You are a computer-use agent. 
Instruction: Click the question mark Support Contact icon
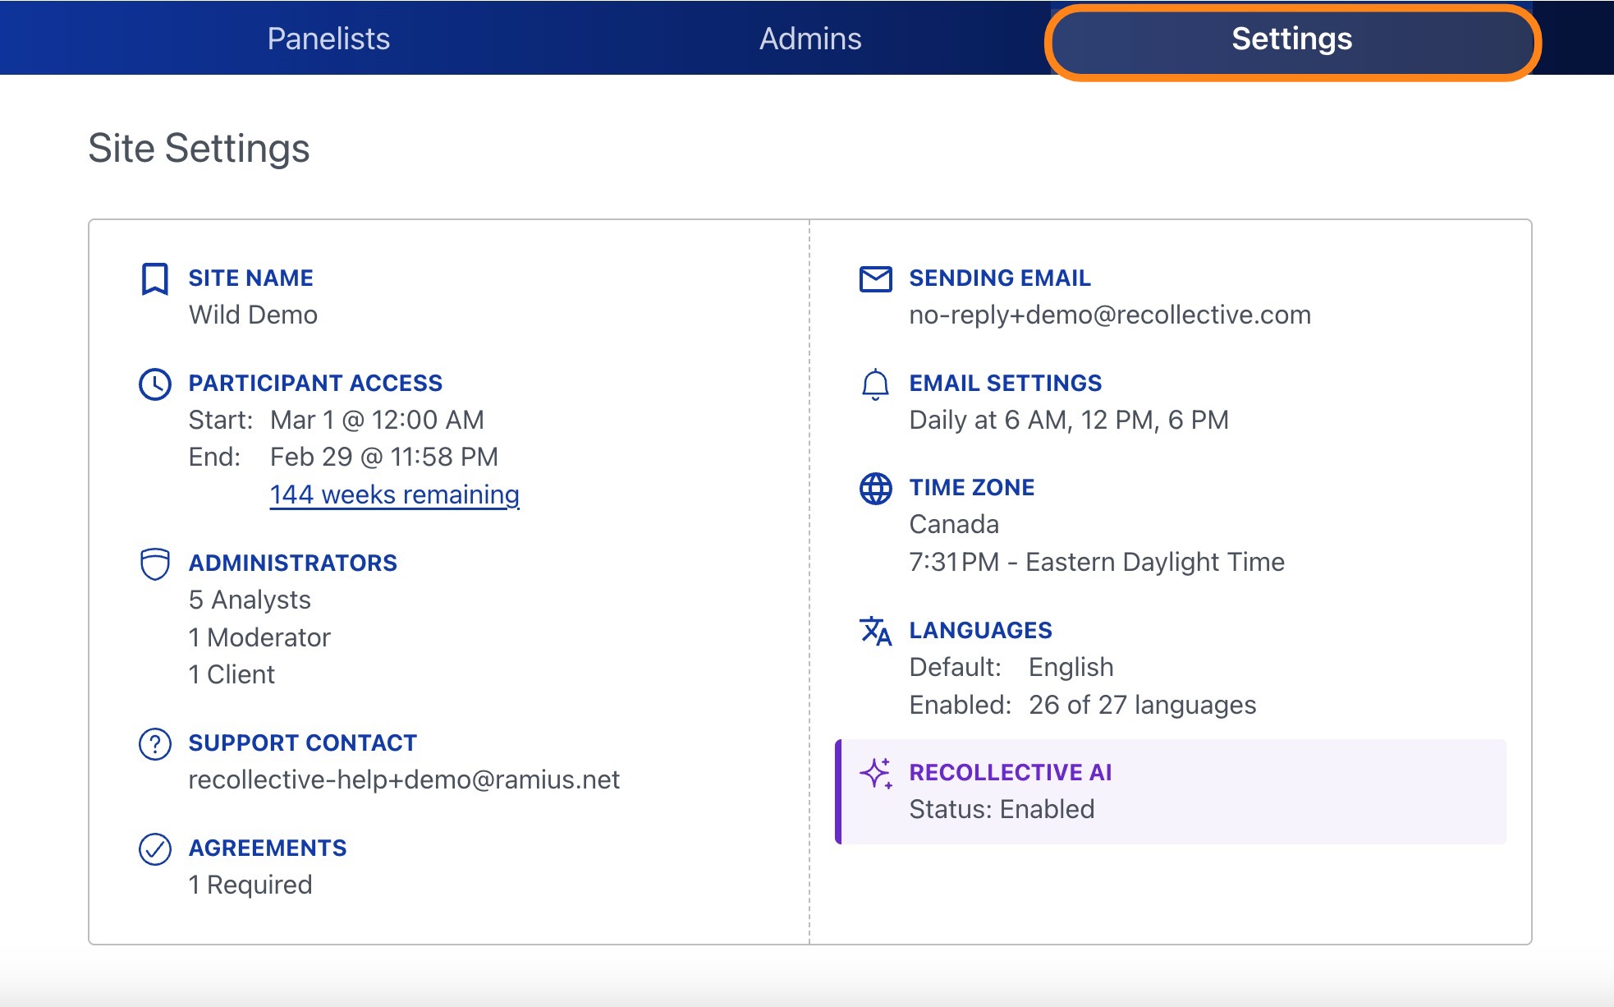(154, 743)
